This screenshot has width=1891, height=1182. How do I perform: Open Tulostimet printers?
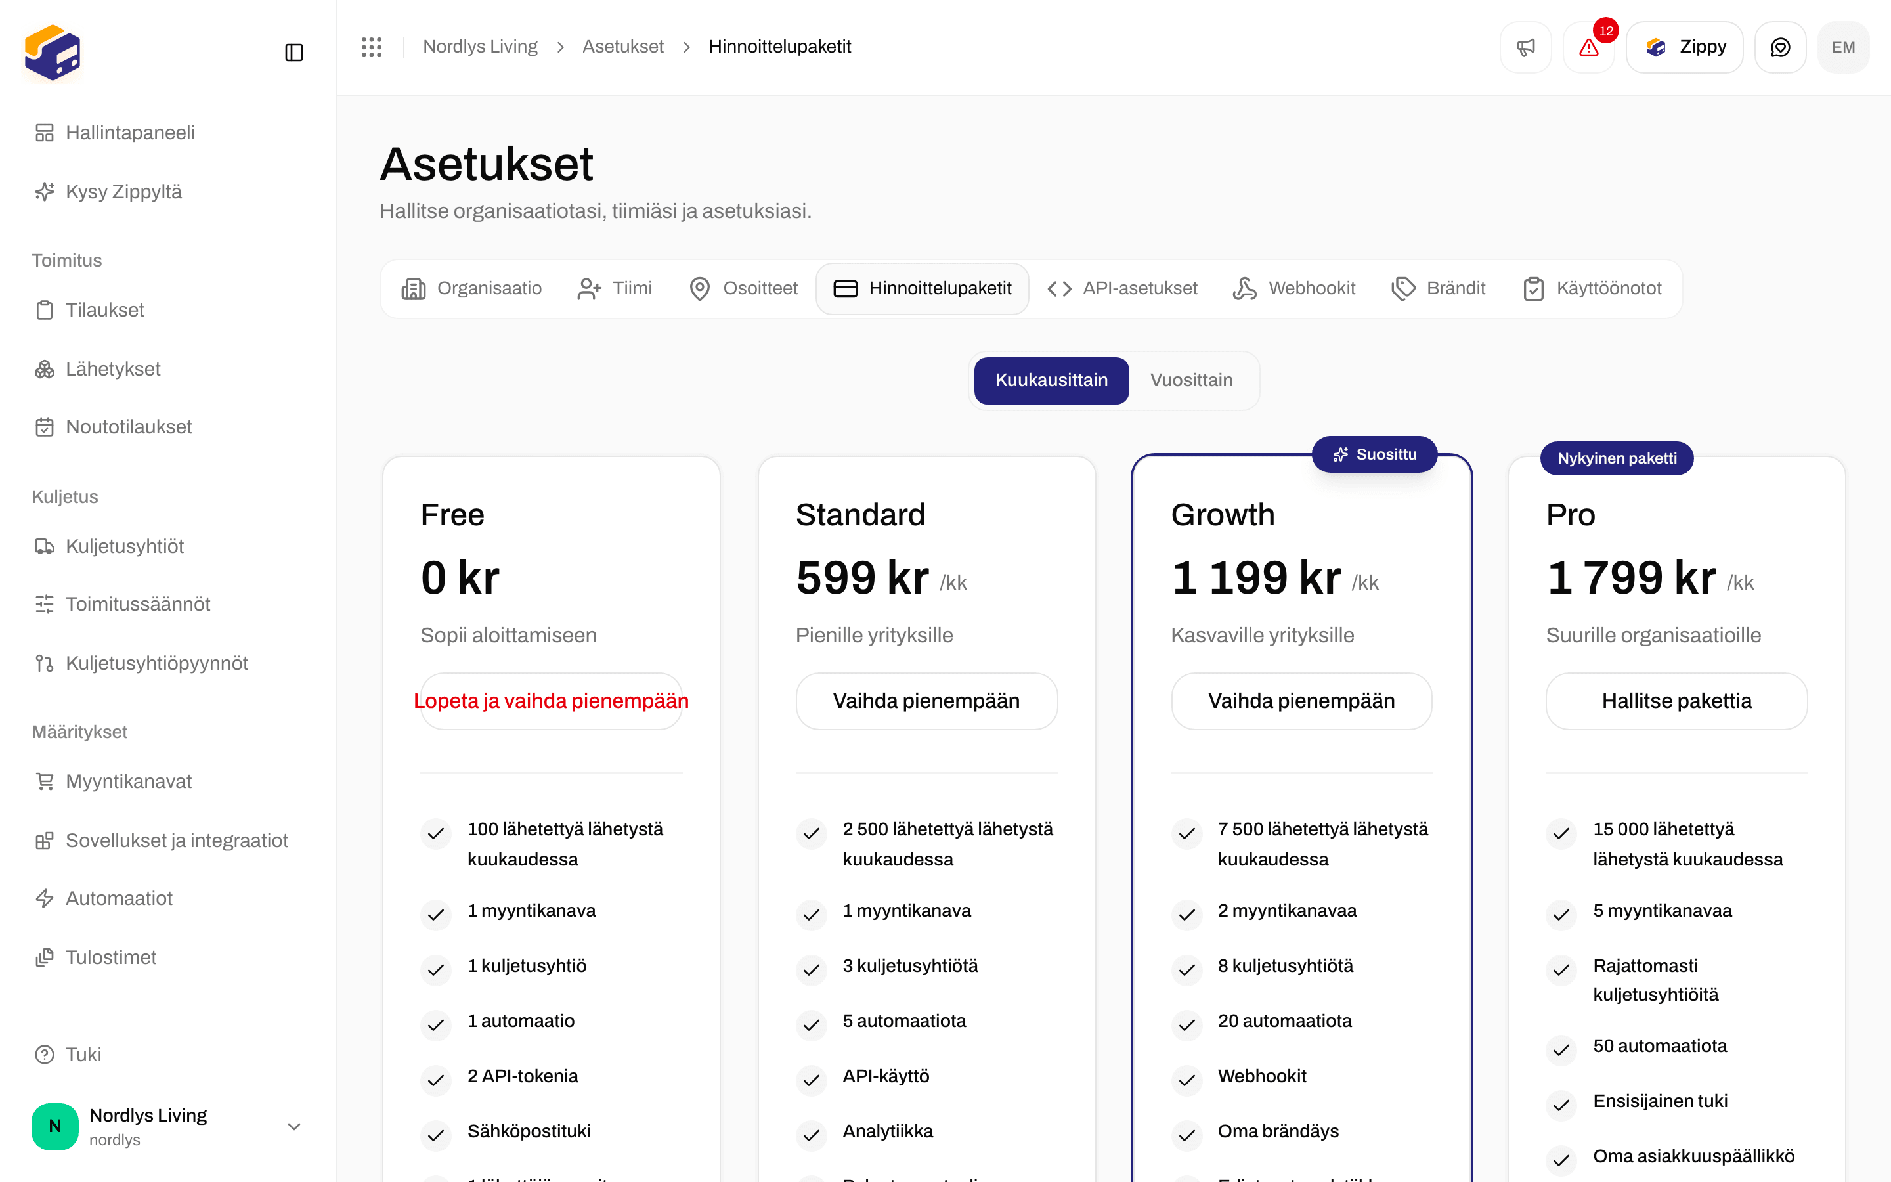point(168,957)
